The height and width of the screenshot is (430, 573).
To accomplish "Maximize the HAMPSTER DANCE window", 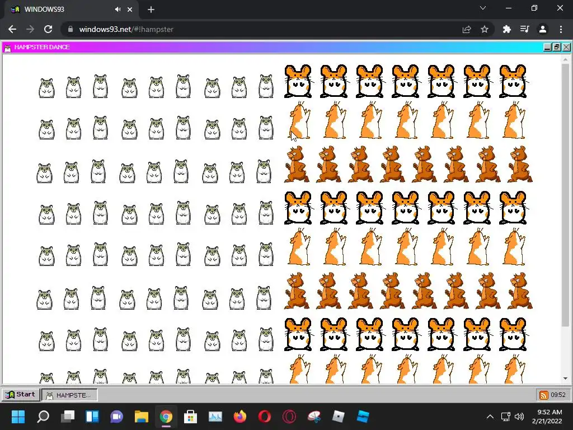I will point(557,47).
